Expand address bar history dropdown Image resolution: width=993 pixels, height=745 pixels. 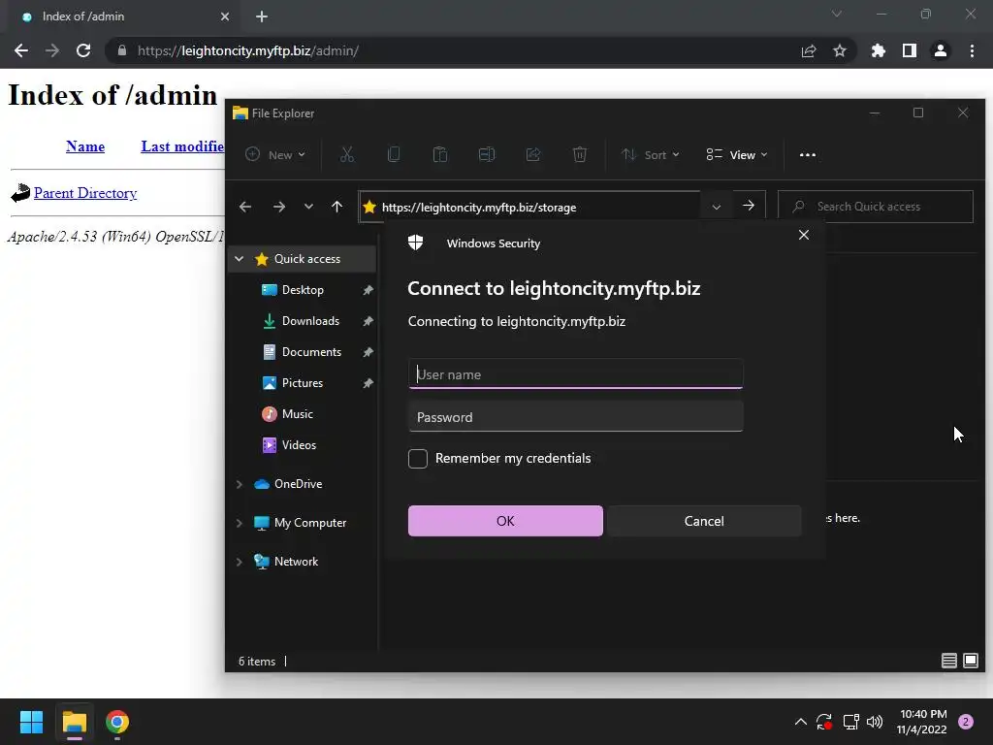click(x=717, y=207)
